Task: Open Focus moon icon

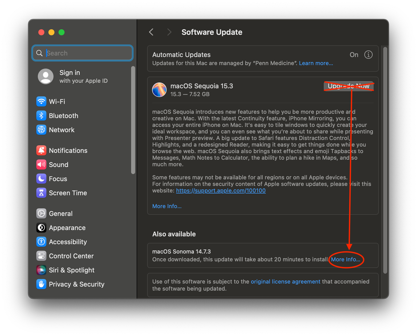Action: (41, 179)
